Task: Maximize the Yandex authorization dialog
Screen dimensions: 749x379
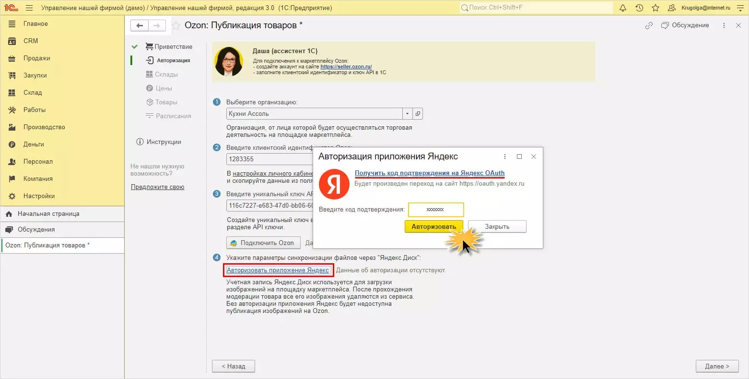Action: pos(519,156)
